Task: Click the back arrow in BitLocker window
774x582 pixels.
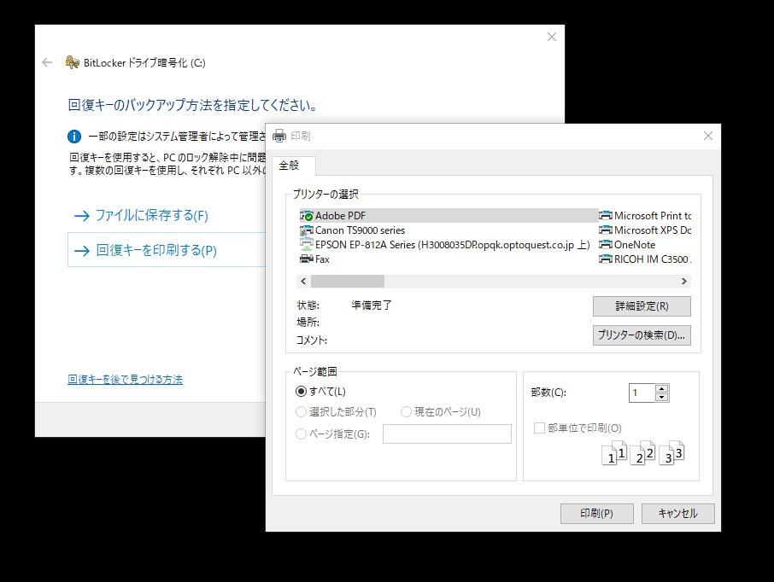Action: click(x=47, y=62)
